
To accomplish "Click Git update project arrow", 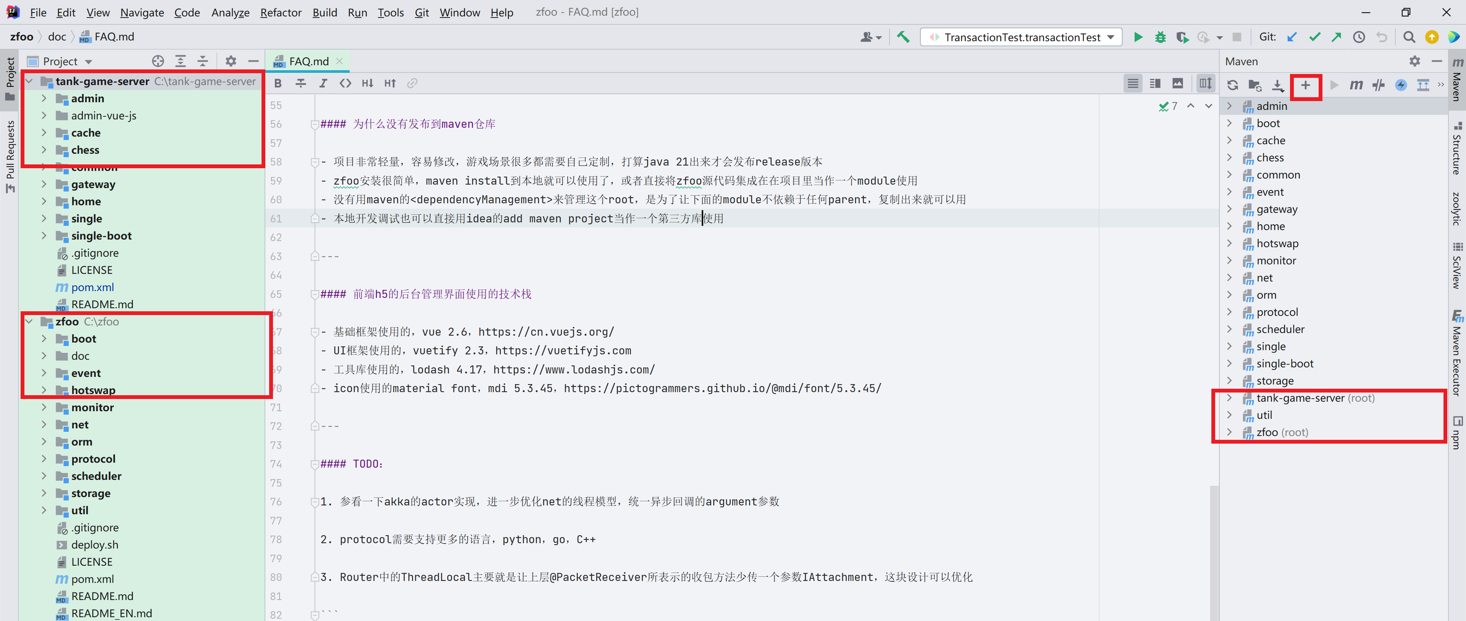I will [1292, 37].
